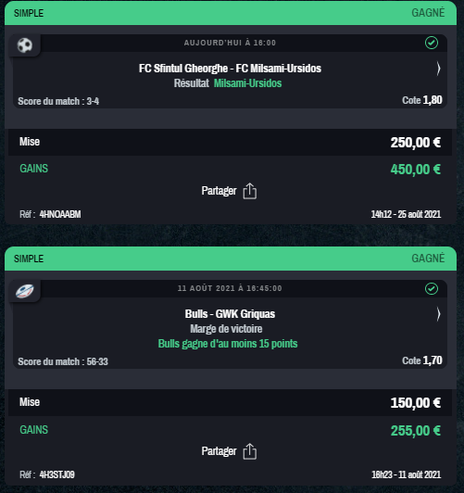
Task: Click Bulls gagne d'au moins 15 points
Action: (x=228, y=344)
